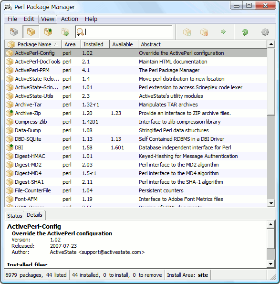Click package list scroll up arrow
This screenshot has width=280, height=284.
click(x=271, y=44)
